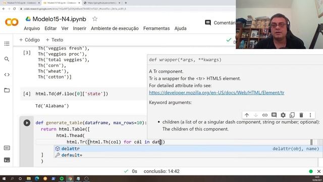The image size is (323, 182).
Task: Open Ajuda menu
Action: [181, 28]
